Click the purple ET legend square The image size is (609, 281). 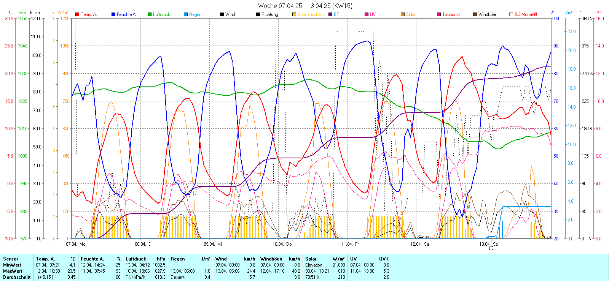[x=330, y=14]
